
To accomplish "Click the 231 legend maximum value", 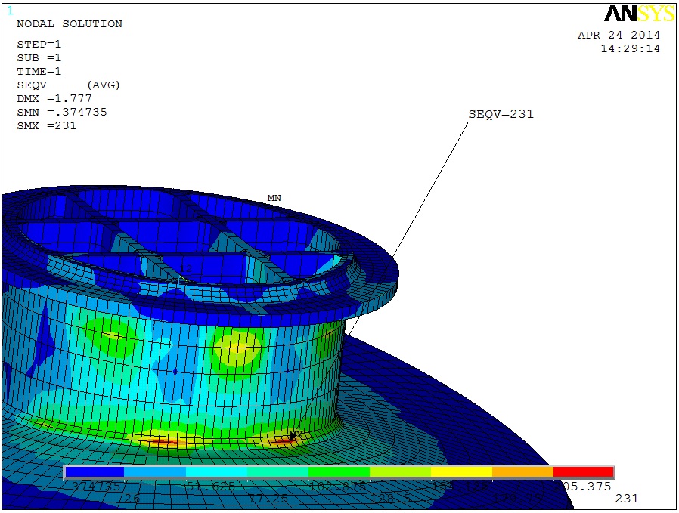I will pos(627,499).
